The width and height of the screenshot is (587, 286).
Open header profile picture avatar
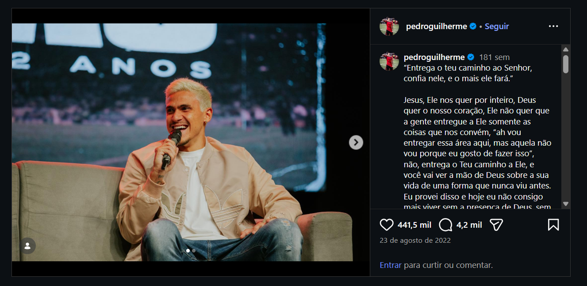(x=389, y=26)
